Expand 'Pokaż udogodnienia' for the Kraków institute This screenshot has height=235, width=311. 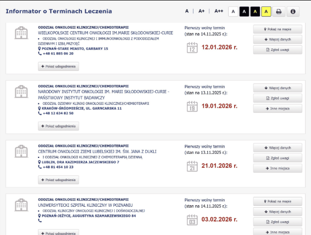(x=59, y=126)
